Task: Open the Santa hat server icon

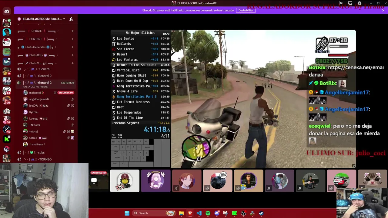Action: pyautogui.click(x=7, y=42)
